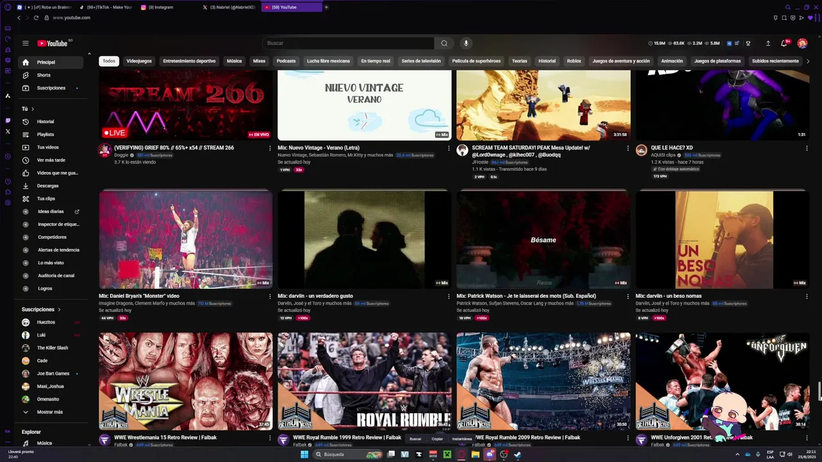Play the un beso nomas thumbnail
The height and width of the screenshot is (462, 822).
(x=722, y=239)
